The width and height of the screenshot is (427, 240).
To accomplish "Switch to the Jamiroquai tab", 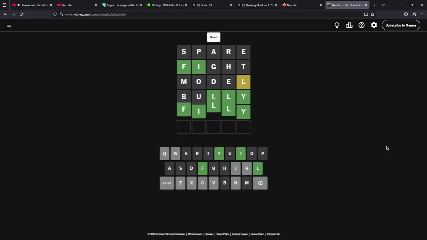I will coord(32,5).
